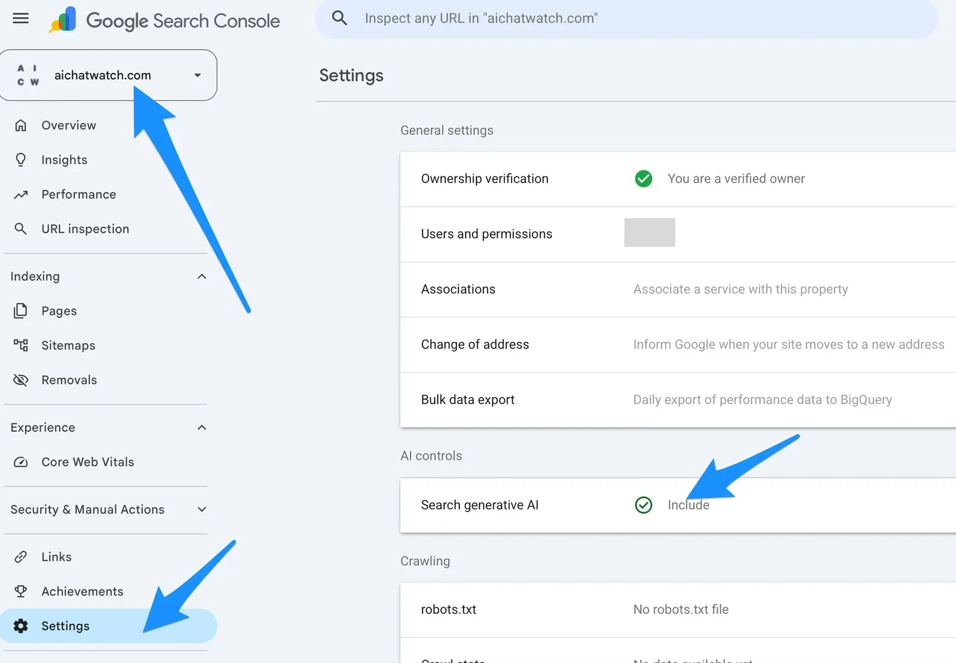Open the Change of address setting

point(678,345)
